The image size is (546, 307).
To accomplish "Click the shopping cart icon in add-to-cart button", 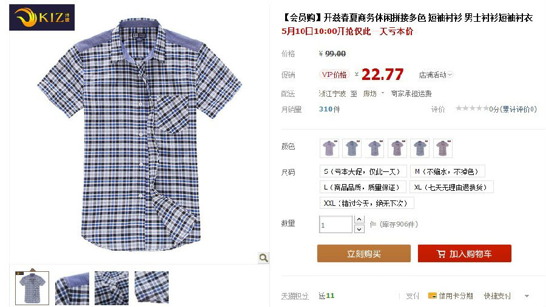I will [440, 254].
